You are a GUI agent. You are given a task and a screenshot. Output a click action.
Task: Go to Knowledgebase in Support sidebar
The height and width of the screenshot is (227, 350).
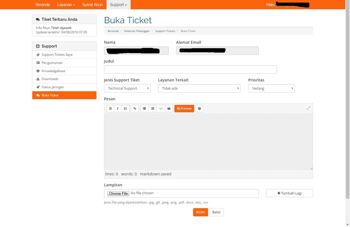[x=53, y=71]
